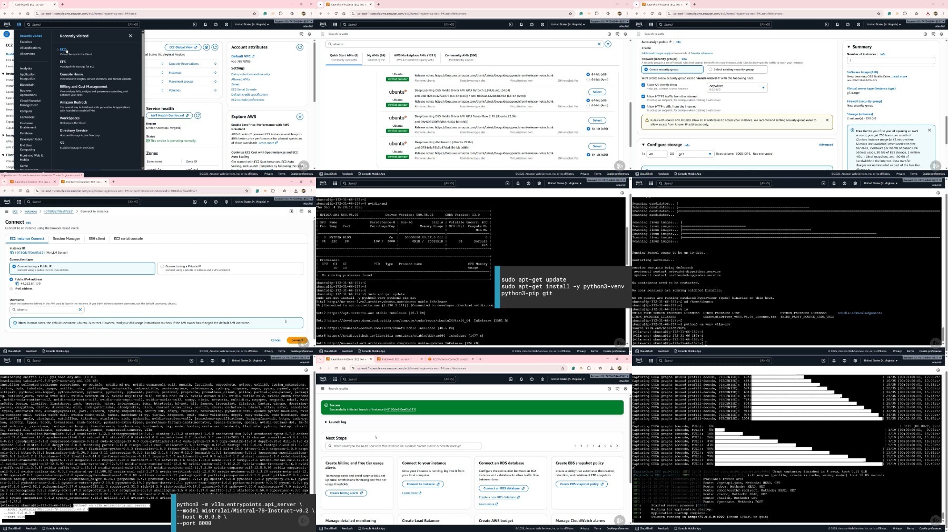
Task: Open browser downloads in Connect to instance window
Action: point(295,191)
